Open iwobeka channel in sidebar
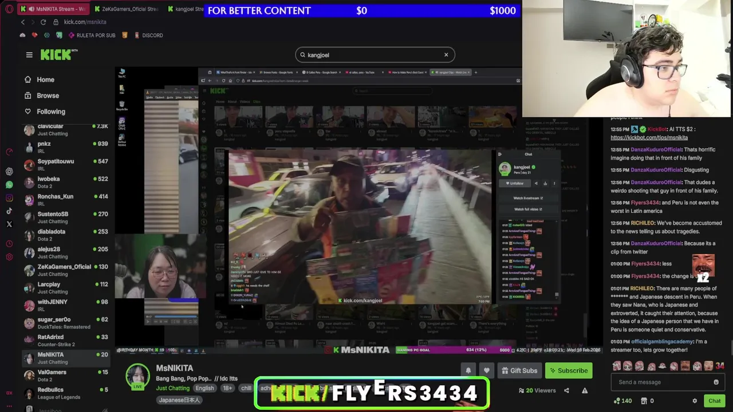The height and width of the screenshot is (412, 733). tap(66, 182)
